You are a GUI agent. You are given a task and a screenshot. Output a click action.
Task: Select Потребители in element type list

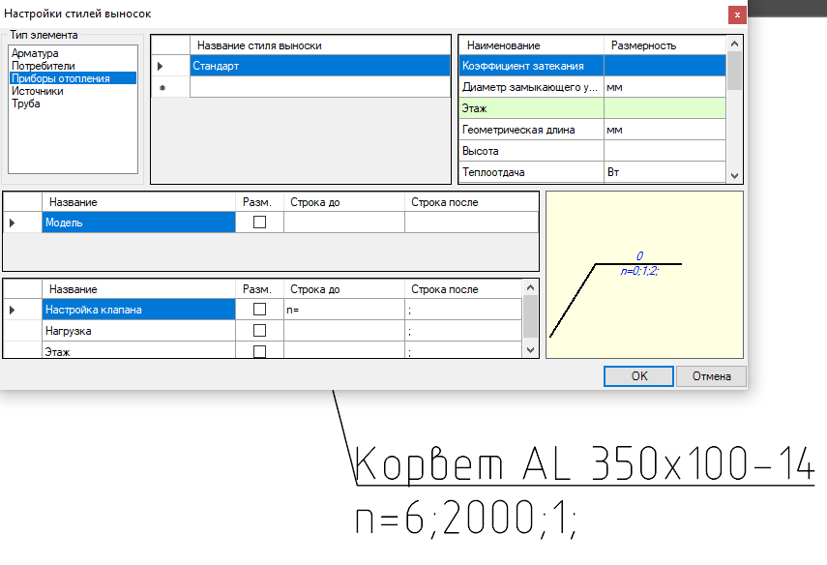(x=44, y=66)
